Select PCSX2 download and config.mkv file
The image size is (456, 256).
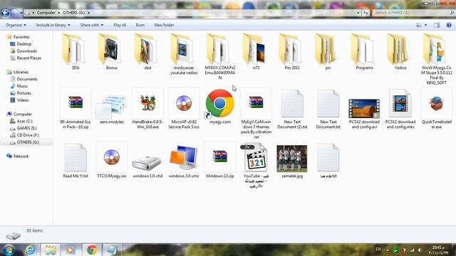point(400,109)
